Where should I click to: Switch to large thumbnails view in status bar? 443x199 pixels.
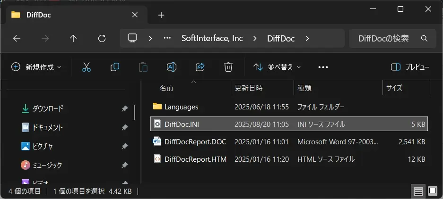pos(433,191)
